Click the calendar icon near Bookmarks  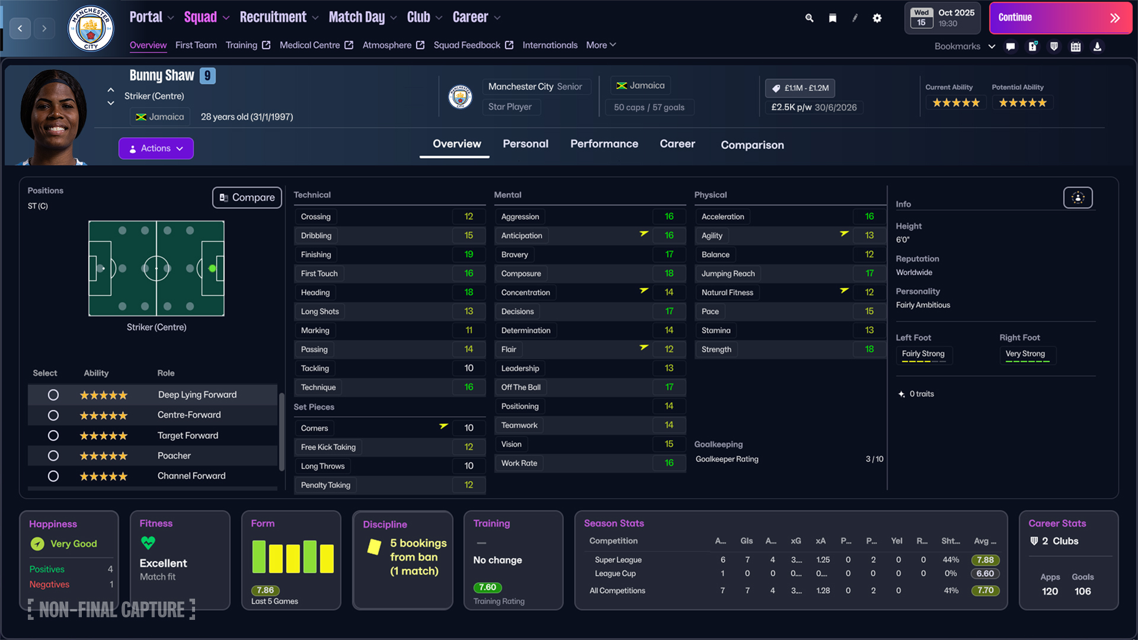click(1076, 46)
